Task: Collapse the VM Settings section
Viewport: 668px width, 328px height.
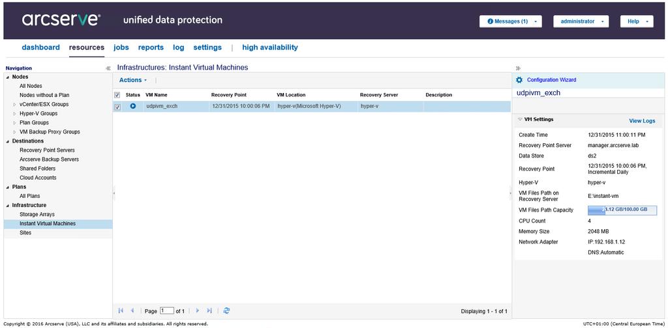Action: point(520,120)
